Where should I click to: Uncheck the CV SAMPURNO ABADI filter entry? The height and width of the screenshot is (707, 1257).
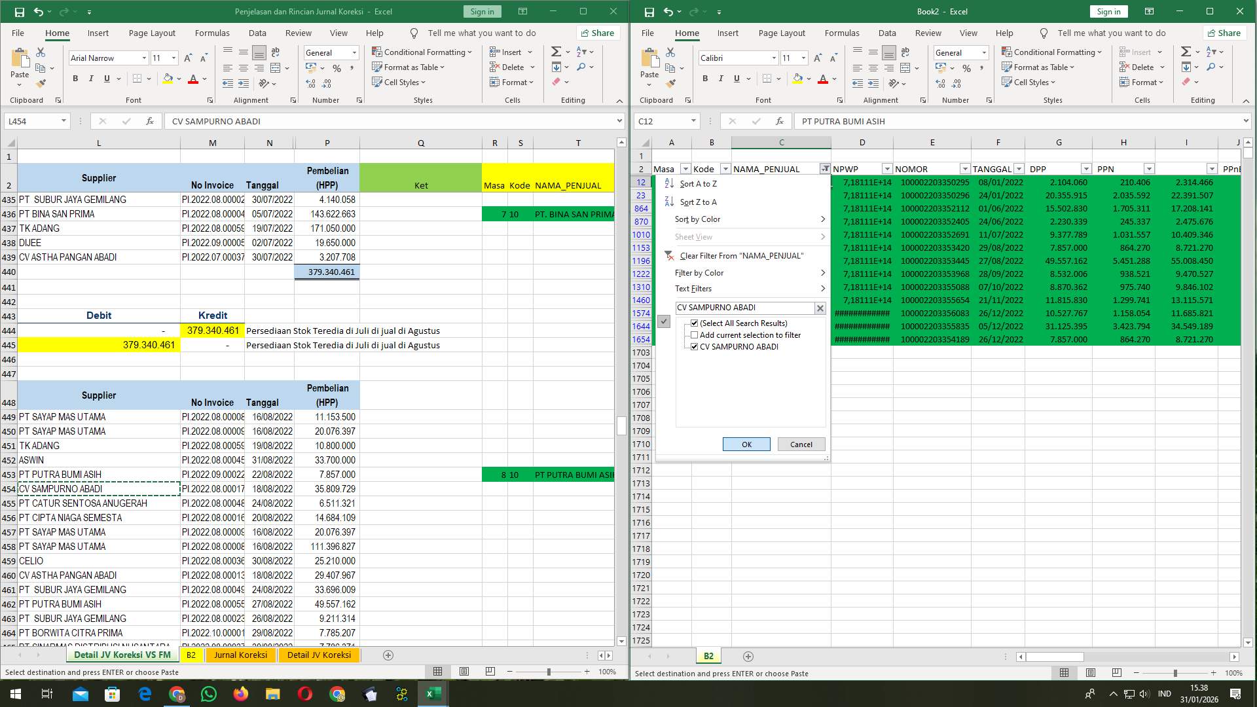coord(694,346)
